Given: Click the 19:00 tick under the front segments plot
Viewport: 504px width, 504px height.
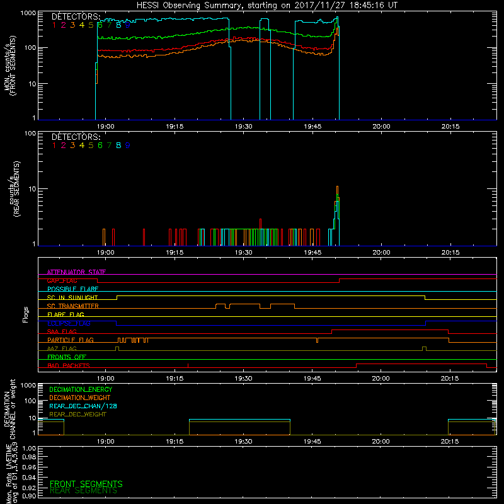Looking at the screenshot, I should [106, 127].
